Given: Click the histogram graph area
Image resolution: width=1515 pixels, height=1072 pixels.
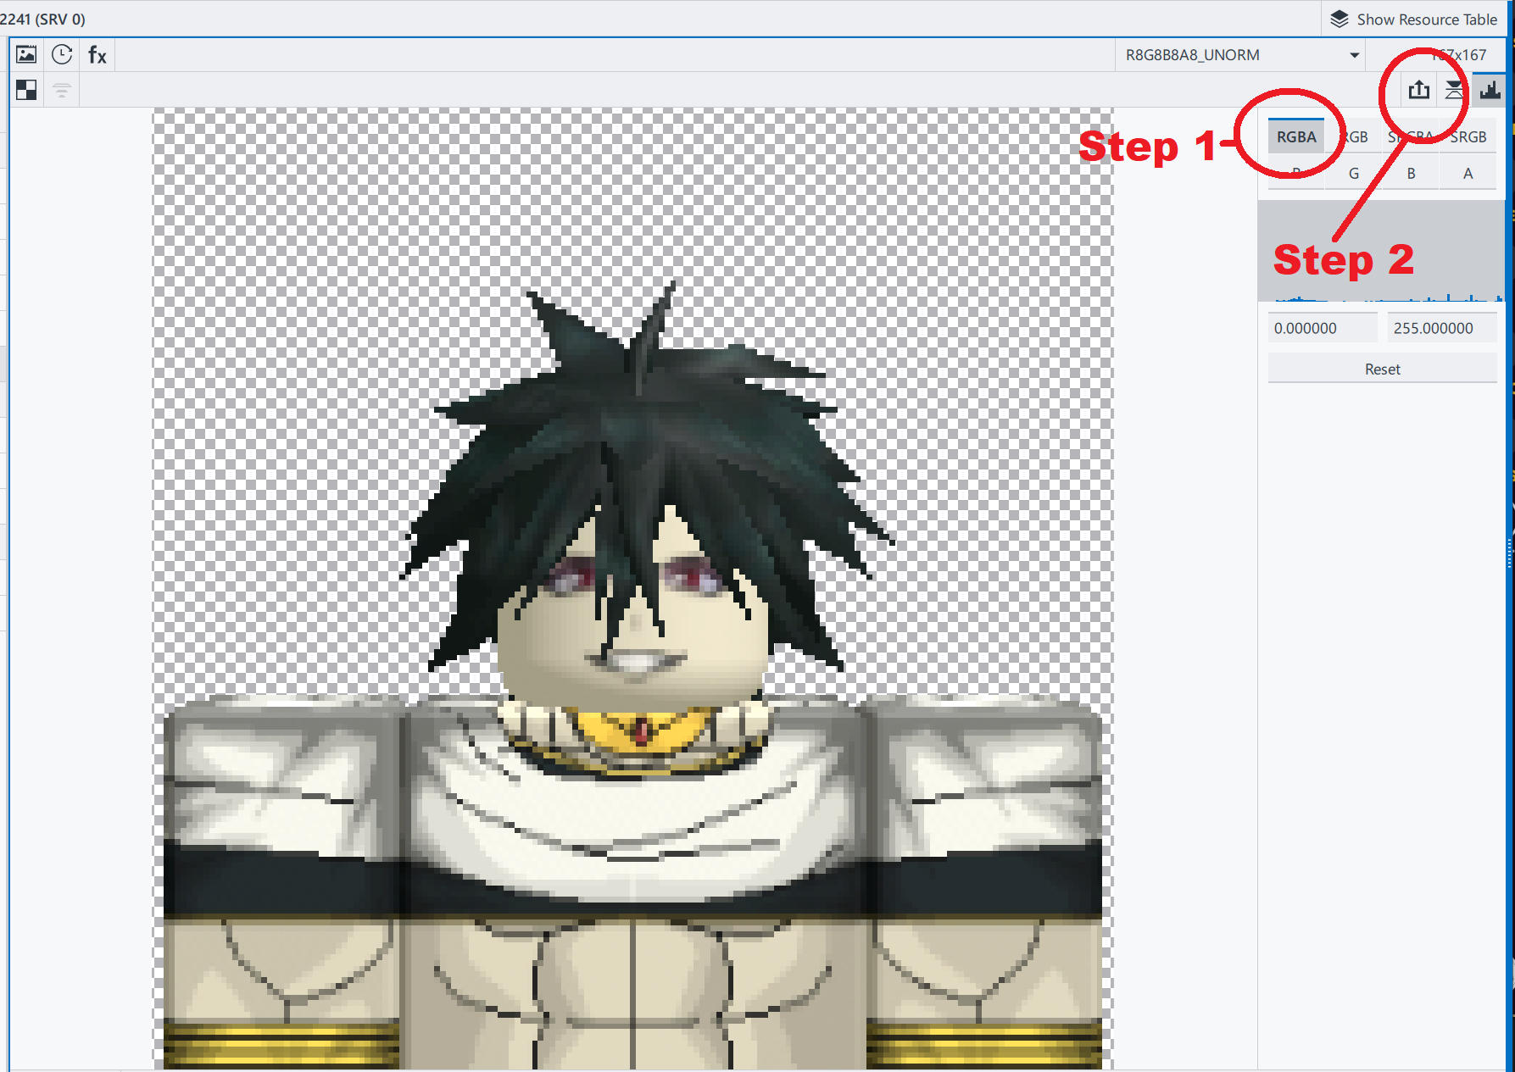Looking at the screenshot, I should 1381,251.
